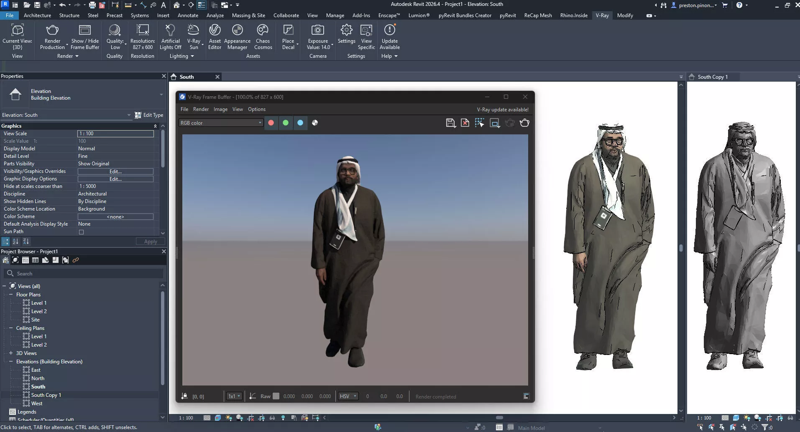Open the Asset Editor
Viewport: 800px width, 432px height.
tap(215, 37)
